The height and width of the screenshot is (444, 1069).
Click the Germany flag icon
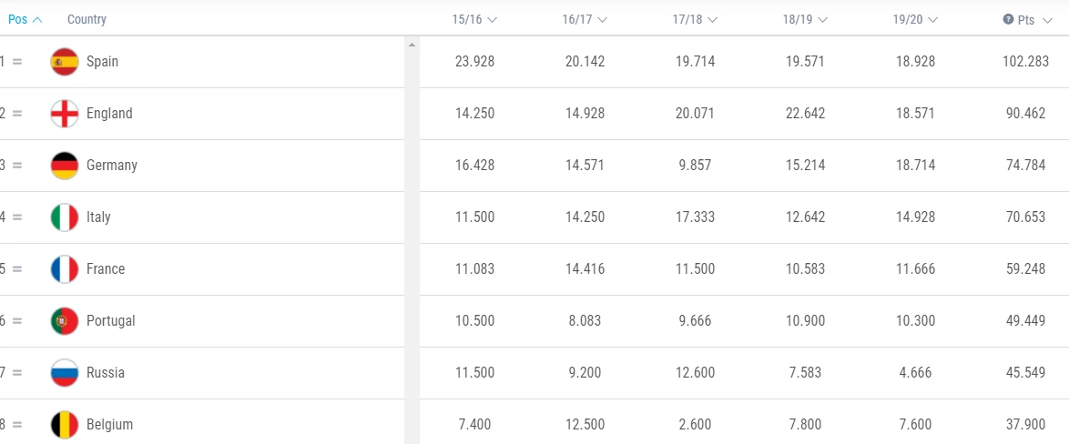[x=65, y=166]
